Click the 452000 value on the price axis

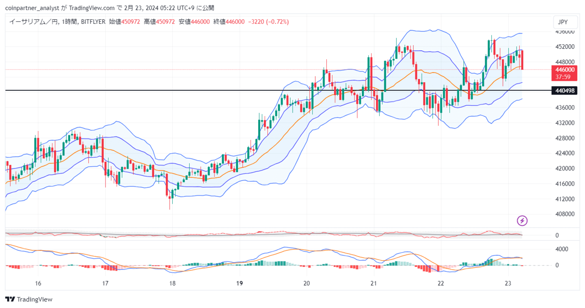pyautogui.click(x=565, y=46)
